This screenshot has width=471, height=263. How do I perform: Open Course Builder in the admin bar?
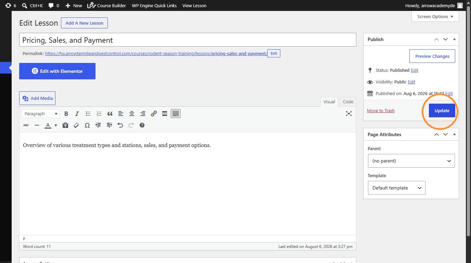tap(107, 5)
